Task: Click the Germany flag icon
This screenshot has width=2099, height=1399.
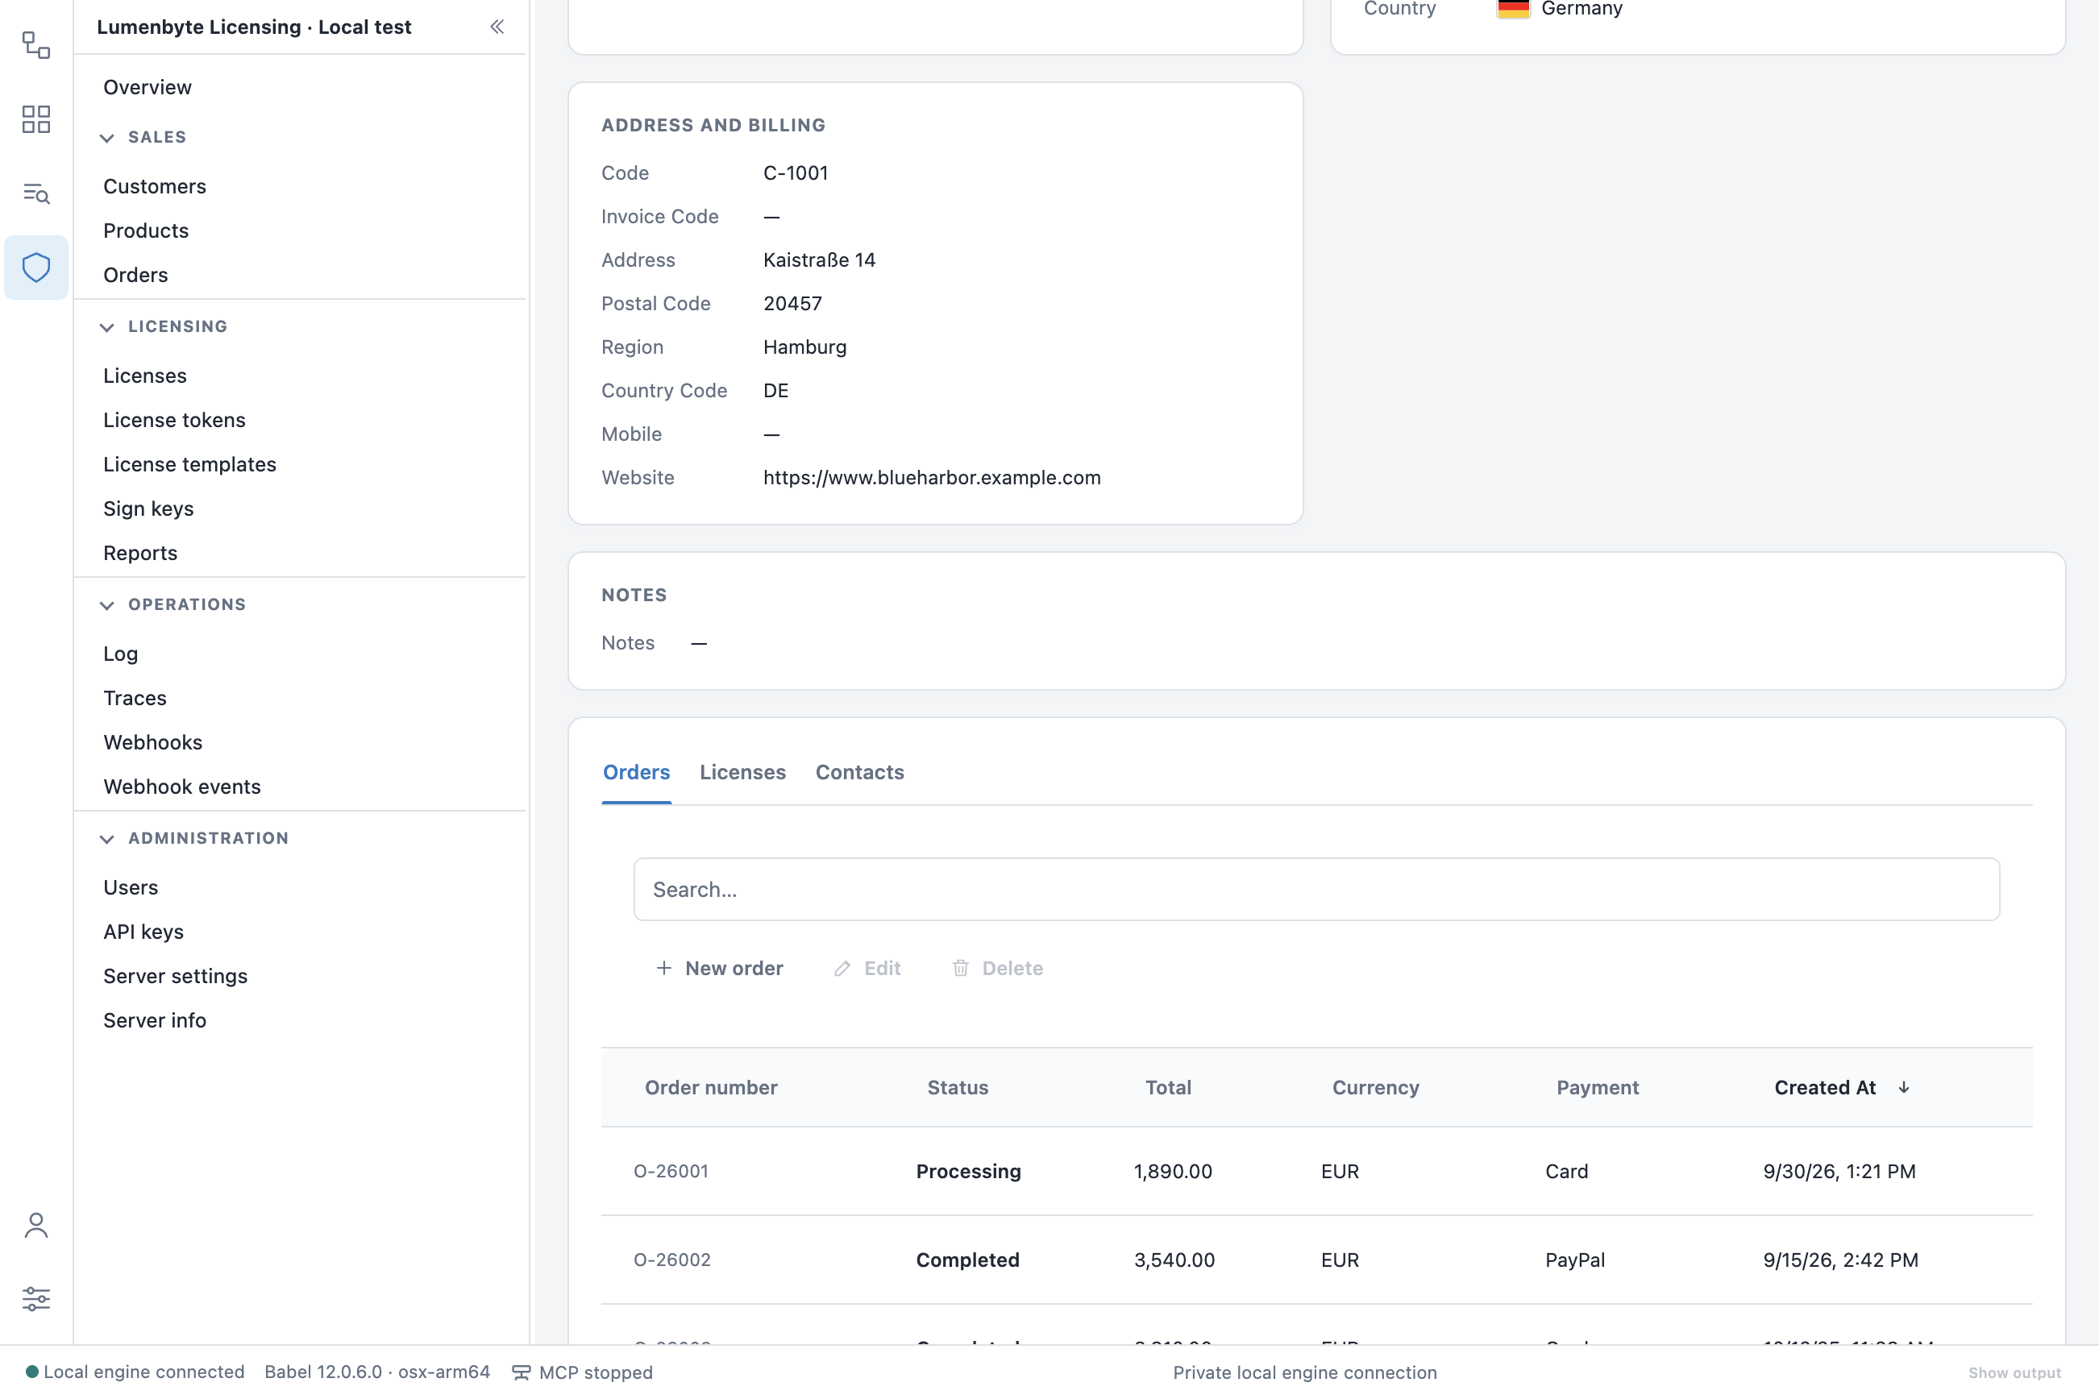Action: click(x=1514, y=8)
